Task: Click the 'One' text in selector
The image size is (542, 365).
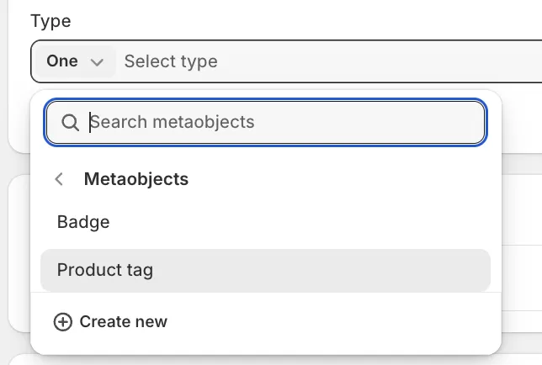Action: tap(62, 61)
